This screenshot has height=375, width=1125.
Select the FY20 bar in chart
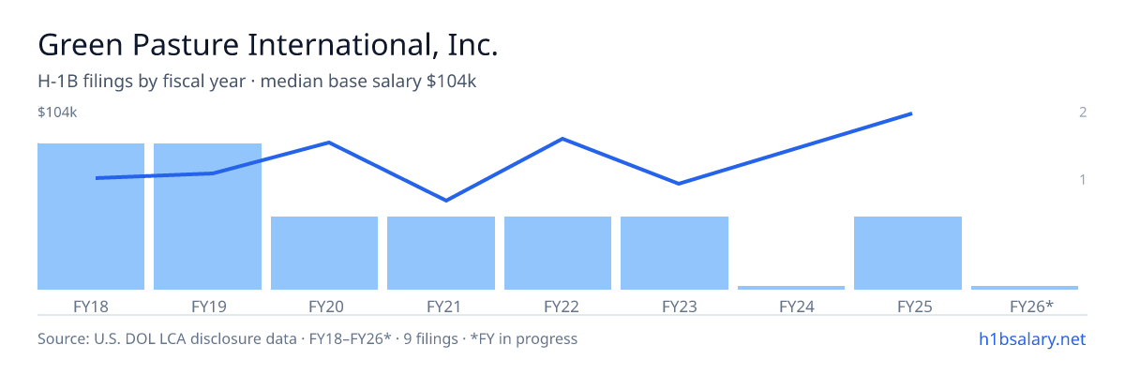click(324, 253)
